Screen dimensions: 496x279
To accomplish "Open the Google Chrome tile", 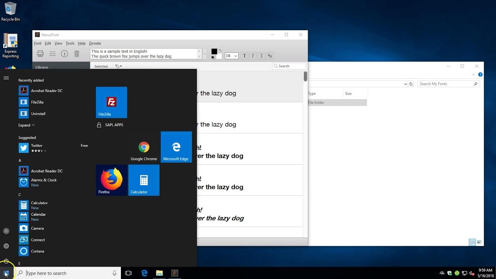I will 144,147.
